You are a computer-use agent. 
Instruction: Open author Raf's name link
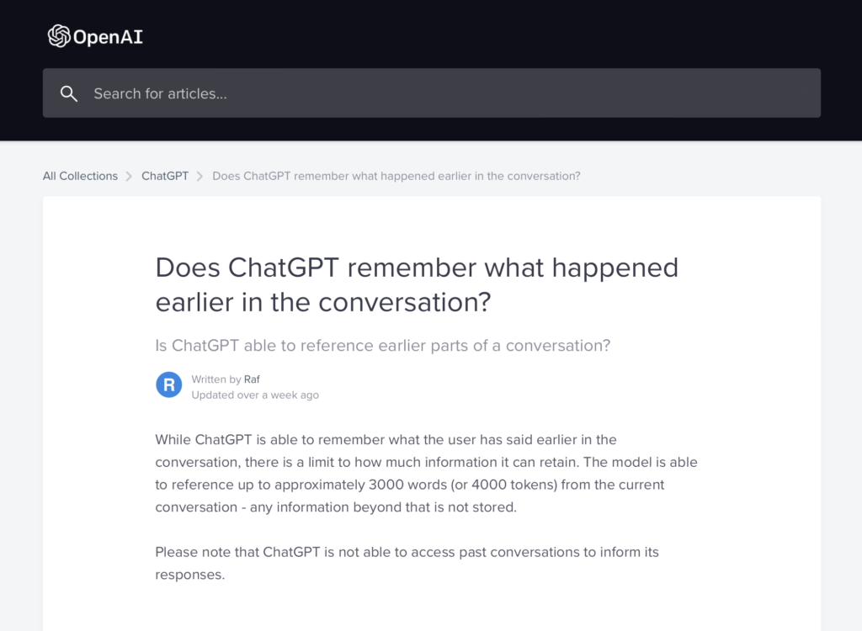[253, 379]
